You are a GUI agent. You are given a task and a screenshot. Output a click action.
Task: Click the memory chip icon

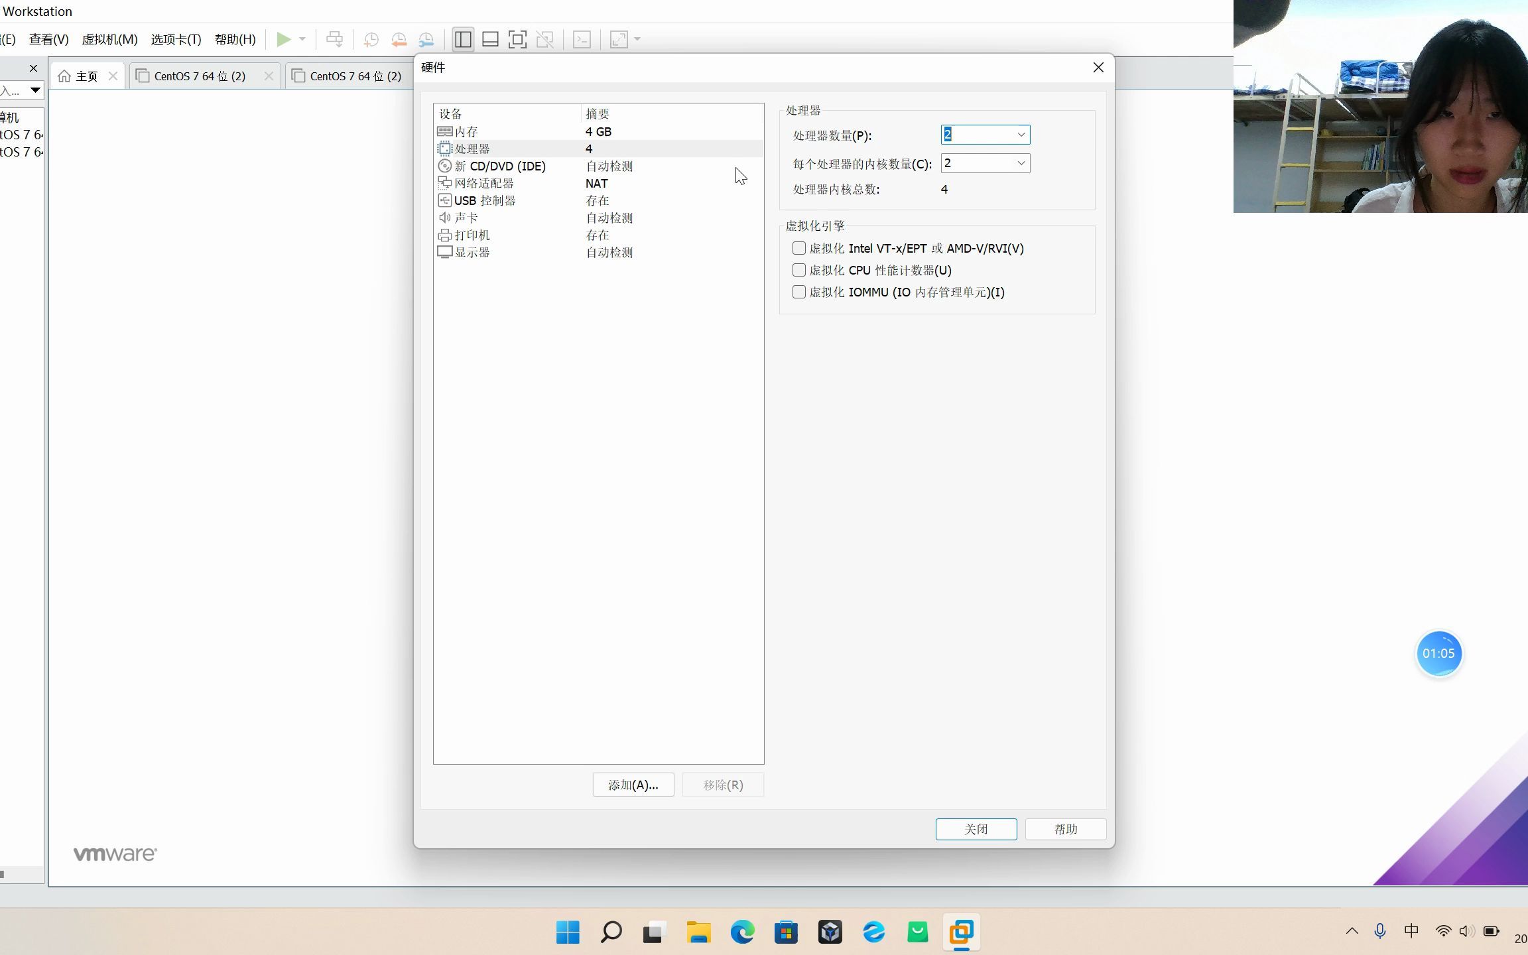coord(445,131)
